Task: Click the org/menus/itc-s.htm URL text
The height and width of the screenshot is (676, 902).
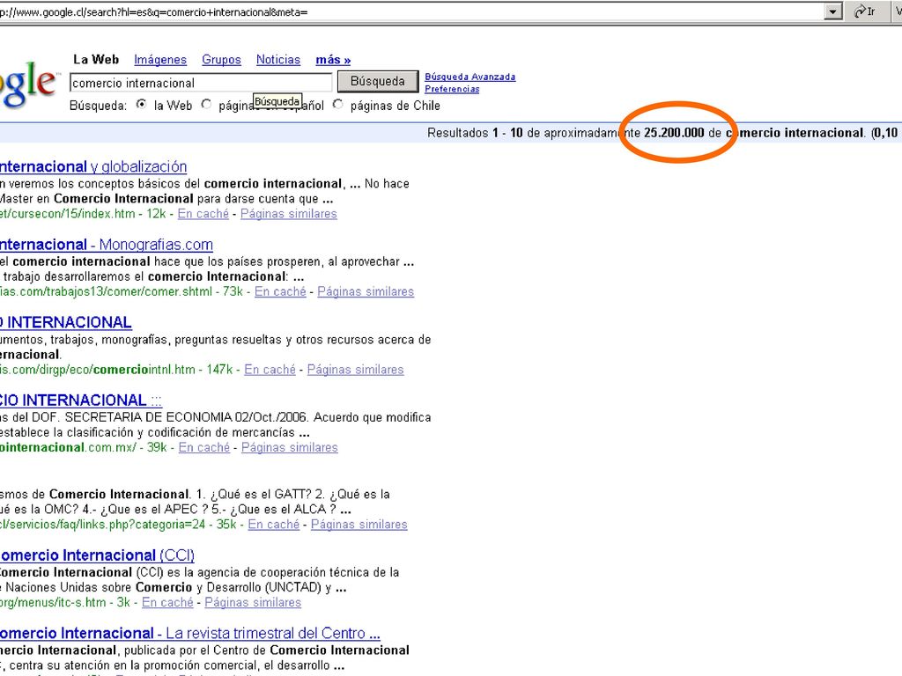Action: pos(53,602)
